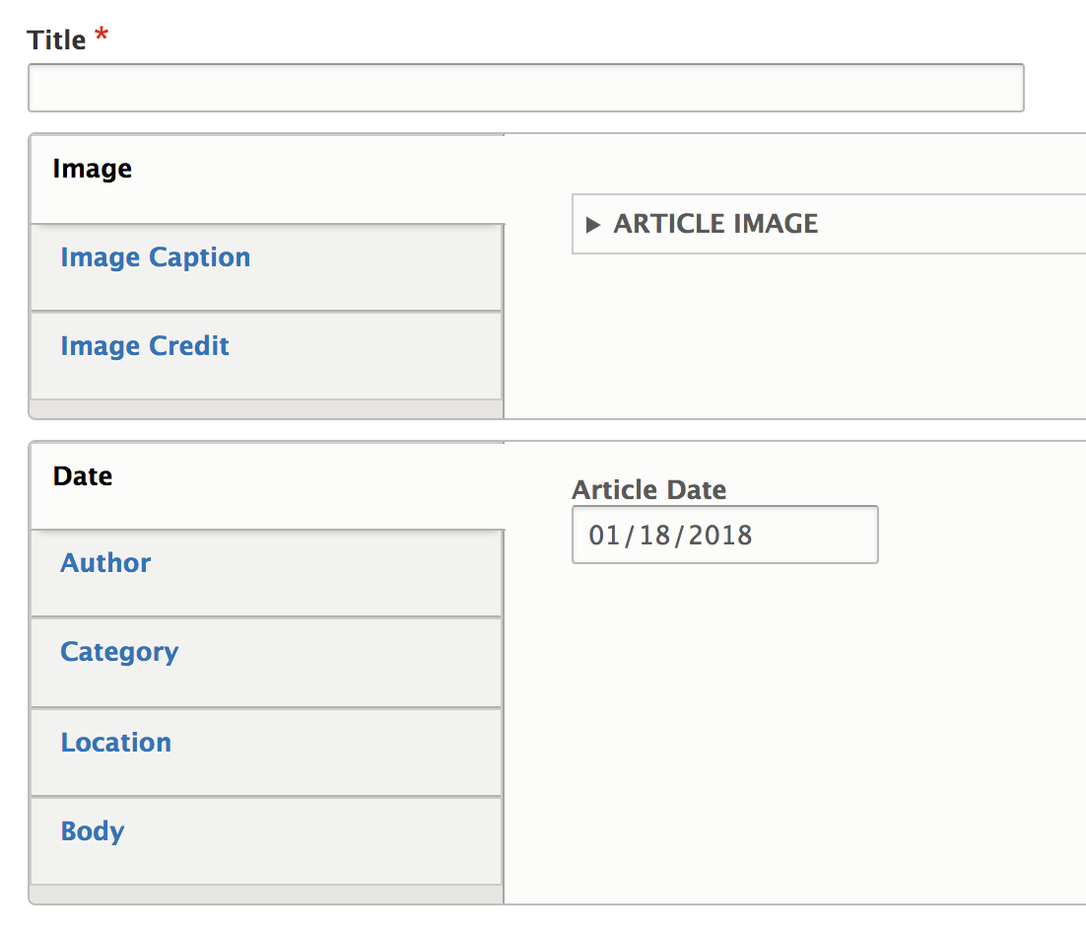Image resolution: width=1086 pixels, height=935 pixels.
Task: Click the empty strip below the Body tab
Action: (x=266, y=894)
